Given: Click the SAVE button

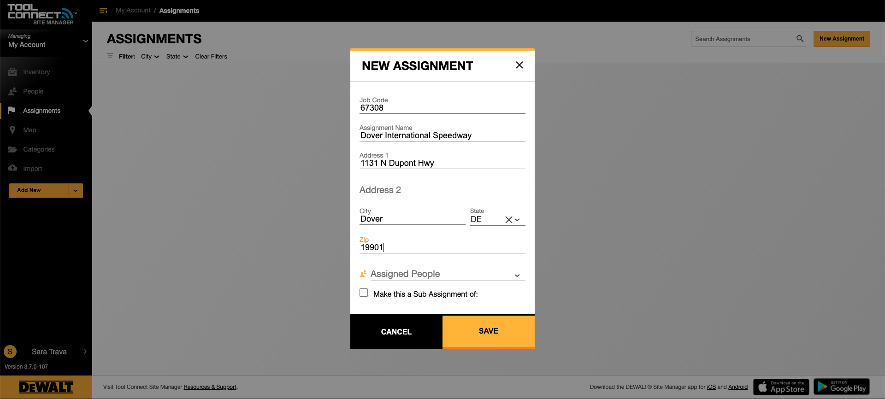Looking at the screenshot, I should tap(489, 332).
